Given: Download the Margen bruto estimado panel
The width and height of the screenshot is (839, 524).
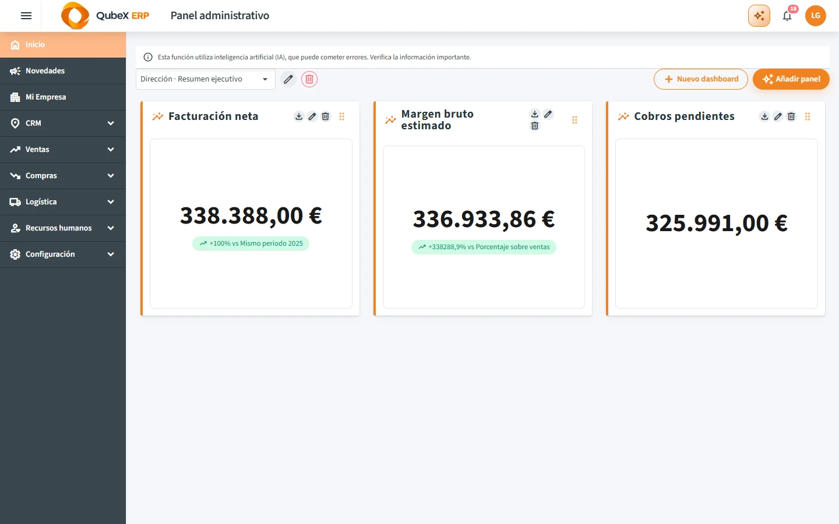Looking at the screenshot, I should click(x=535, y=114).
